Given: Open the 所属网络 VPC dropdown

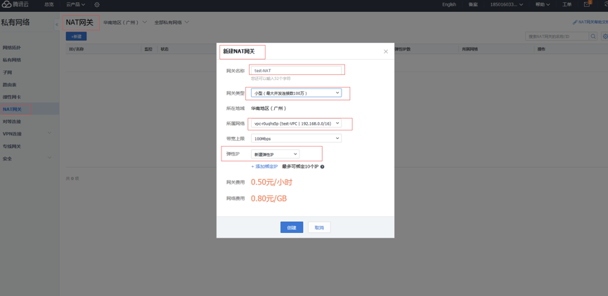Looking at the screenshot, I should [296, 123].
